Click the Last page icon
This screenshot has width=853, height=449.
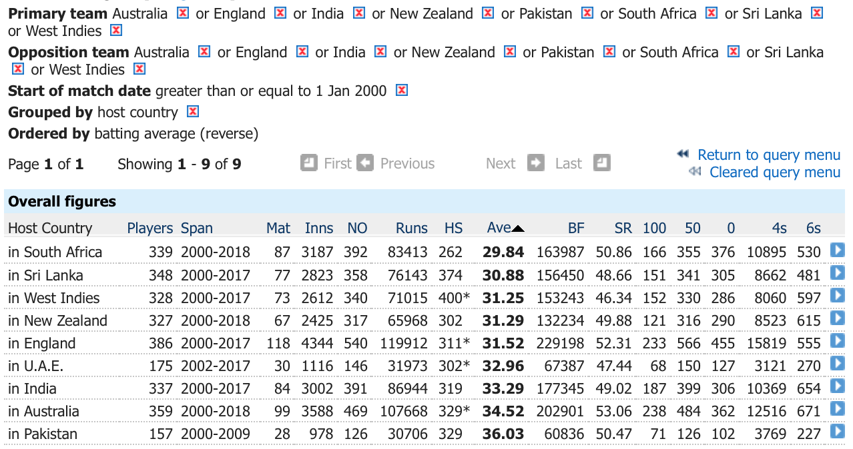pos(602,163)
